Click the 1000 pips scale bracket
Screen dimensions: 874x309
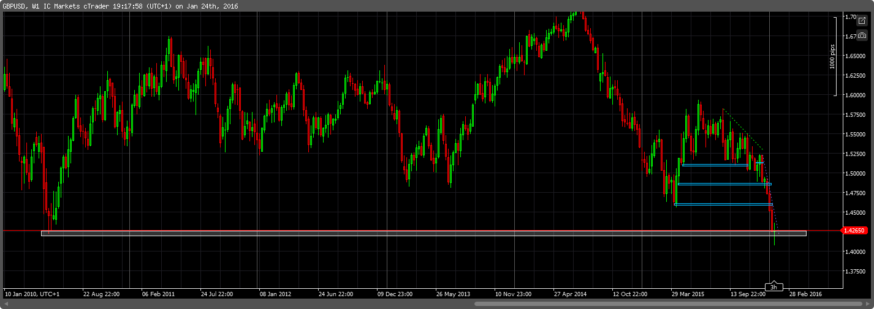pos(834,56)
